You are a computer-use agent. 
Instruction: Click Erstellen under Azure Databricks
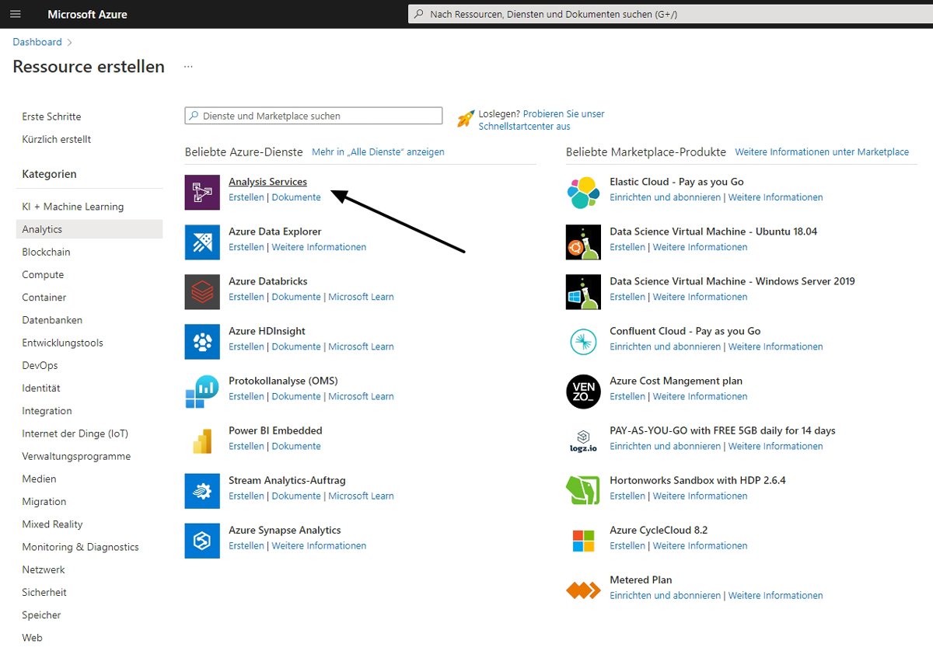tap(246, 297)
